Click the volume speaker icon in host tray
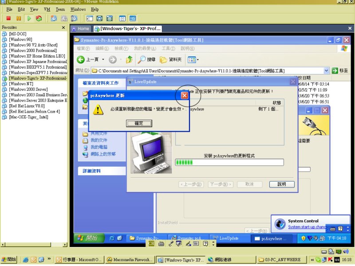Image resolution: width=355 pixels, height=266 pixels. (346, 251)
